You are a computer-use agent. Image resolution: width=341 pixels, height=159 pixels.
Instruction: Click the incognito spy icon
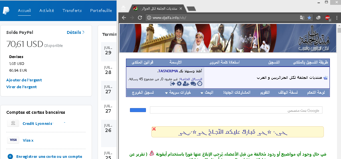[123, 8]
